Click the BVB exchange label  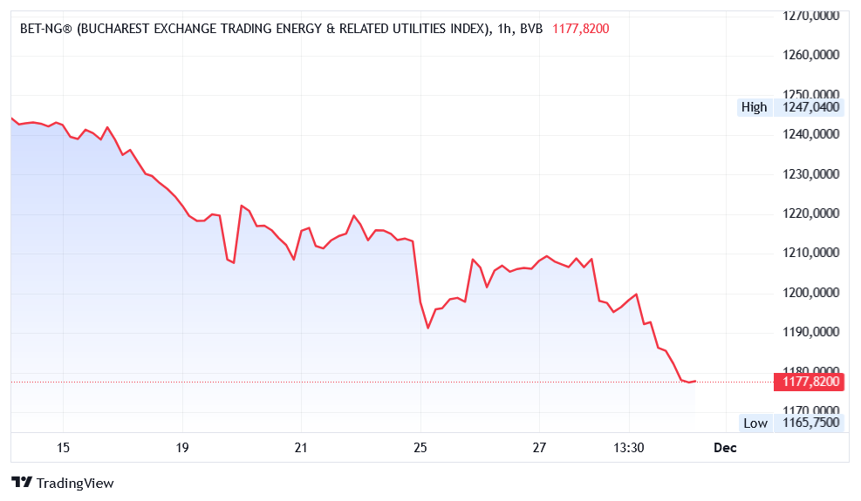(x=531, y=29)
